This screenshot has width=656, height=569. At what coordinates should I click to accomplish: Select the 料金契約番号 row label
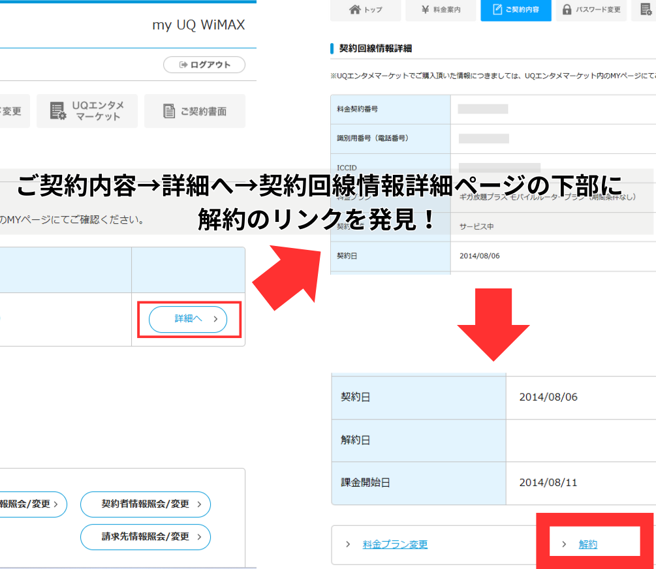357,109
